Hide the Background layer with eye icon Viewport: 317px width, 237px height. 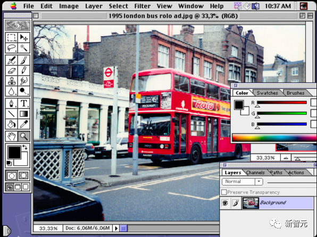(225, 203)
